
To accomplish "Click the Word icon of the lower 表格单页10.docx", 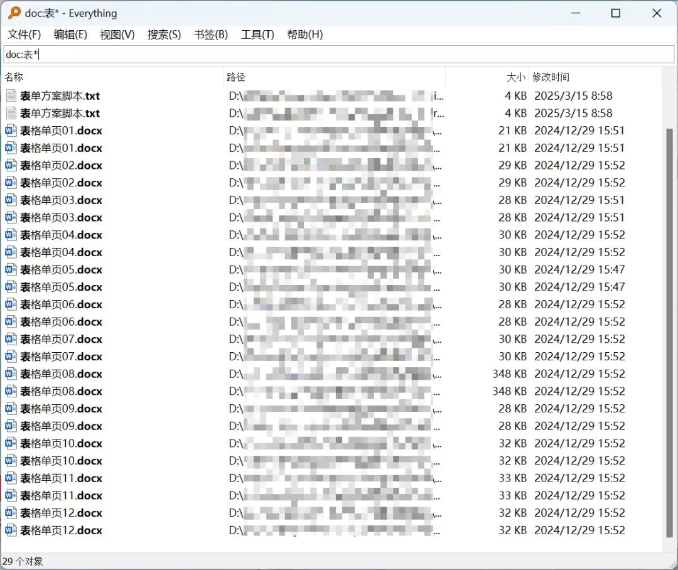I will click(x=11, y=461).
